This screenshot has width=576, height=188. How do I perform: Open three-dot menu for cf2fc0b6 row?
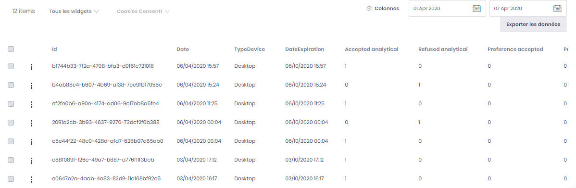(x=32, y=104)
